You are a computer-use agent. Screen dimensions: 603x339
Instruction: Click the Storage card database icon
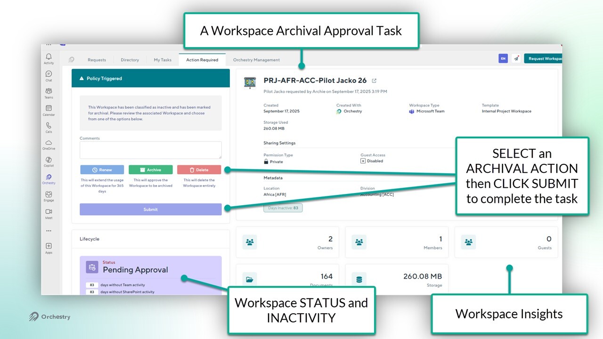tap(359, 279)
